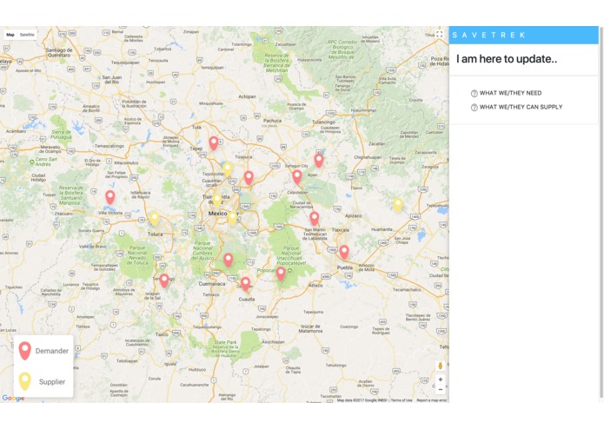Click the SAVETREK header title
This screenshot has width=604, height=429.
pos(488,35)
